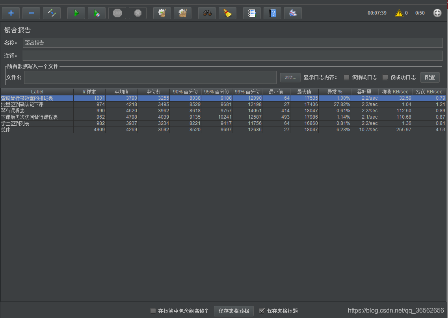The width and height of the screenshot is (448, 318).
Task: Click the 发送 KB/sec column header
Action: (429, 92)
